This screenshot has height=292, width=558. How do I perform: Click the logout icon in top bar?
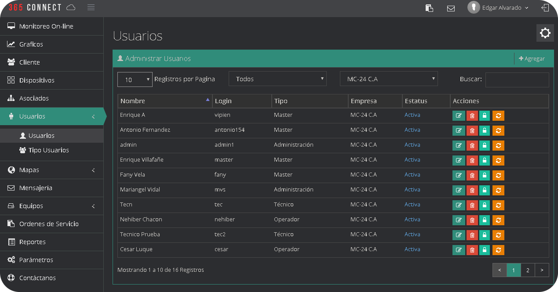pyautogui.click(x=545, y=8)
